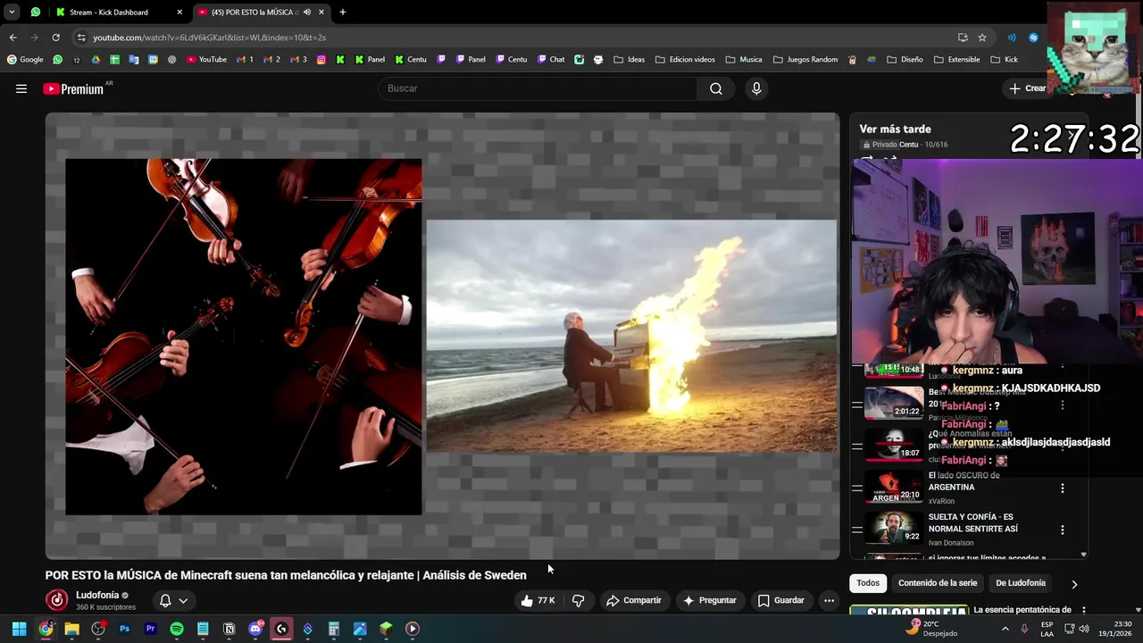The image size is (1143, 643).
Task: Open the Chat Twitch bookmark
Action: [x=551, y=60]
